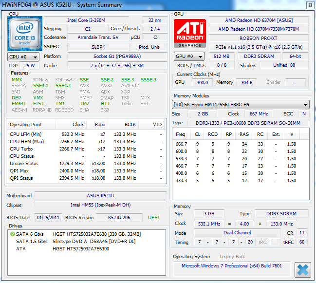Click the tRFC value 60 field
This screenshot has height=283, width=316.
(x=302, y=242)
